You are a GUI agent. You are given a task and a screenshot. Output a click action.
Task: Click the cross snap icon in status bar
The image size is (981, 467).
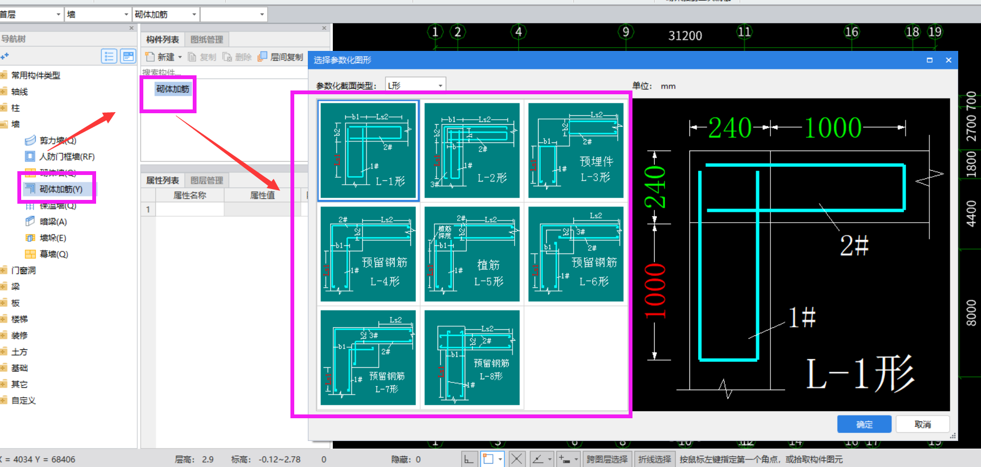click(x=517, y=459)
